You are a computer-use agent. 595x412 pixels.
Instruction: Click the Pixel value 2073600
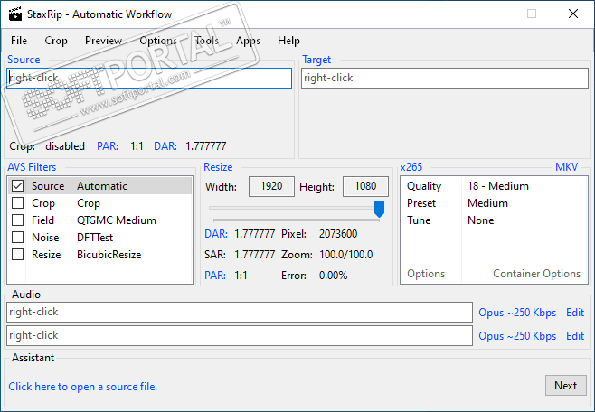point(338,234)
